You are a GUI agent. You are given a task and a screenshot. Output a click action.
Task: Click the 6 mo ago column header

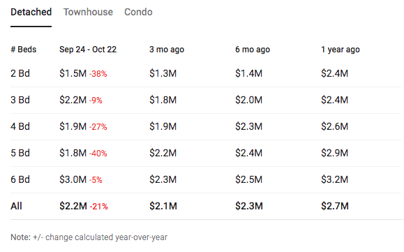pos(253,50)
